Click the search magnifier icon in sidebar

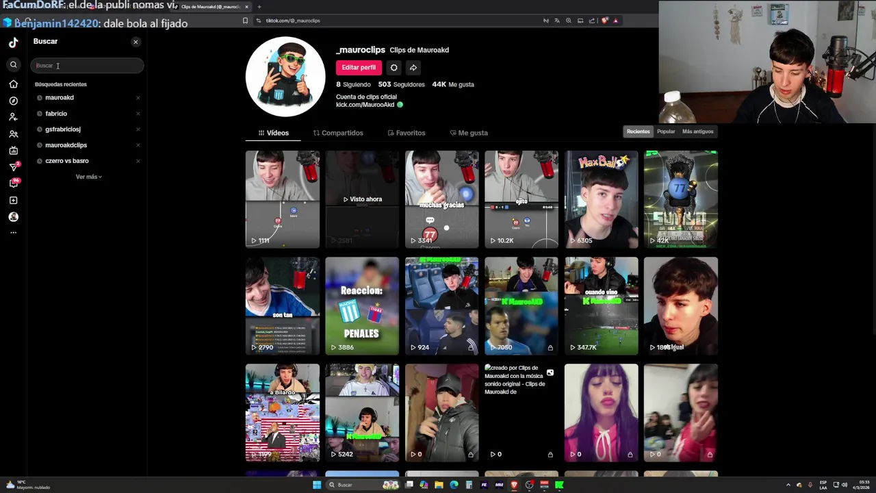pyautogui.click(x=13, y=65)
